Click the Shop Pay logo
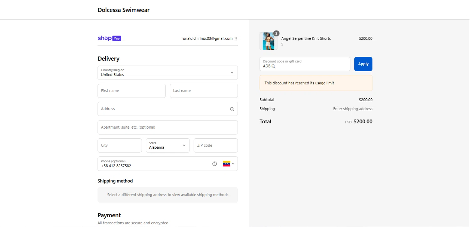This screenshot has width=470, height=227. [x=109, y=38]
